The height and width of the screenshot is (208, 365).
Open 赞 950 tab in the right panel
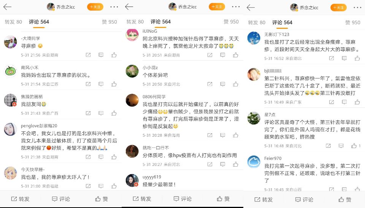tap(353, 22)
